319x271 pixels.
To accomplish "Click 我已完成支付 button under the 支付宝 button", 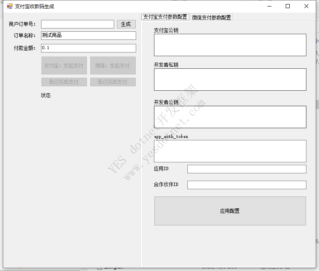I will pos(64,82).
